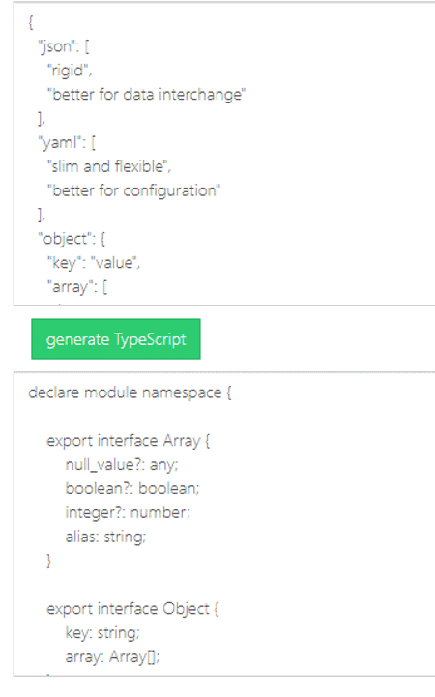The height and width of the screenshot is (697, 435).
Task: Click the generate TypeScript button
Action: (x=116, y=339)
